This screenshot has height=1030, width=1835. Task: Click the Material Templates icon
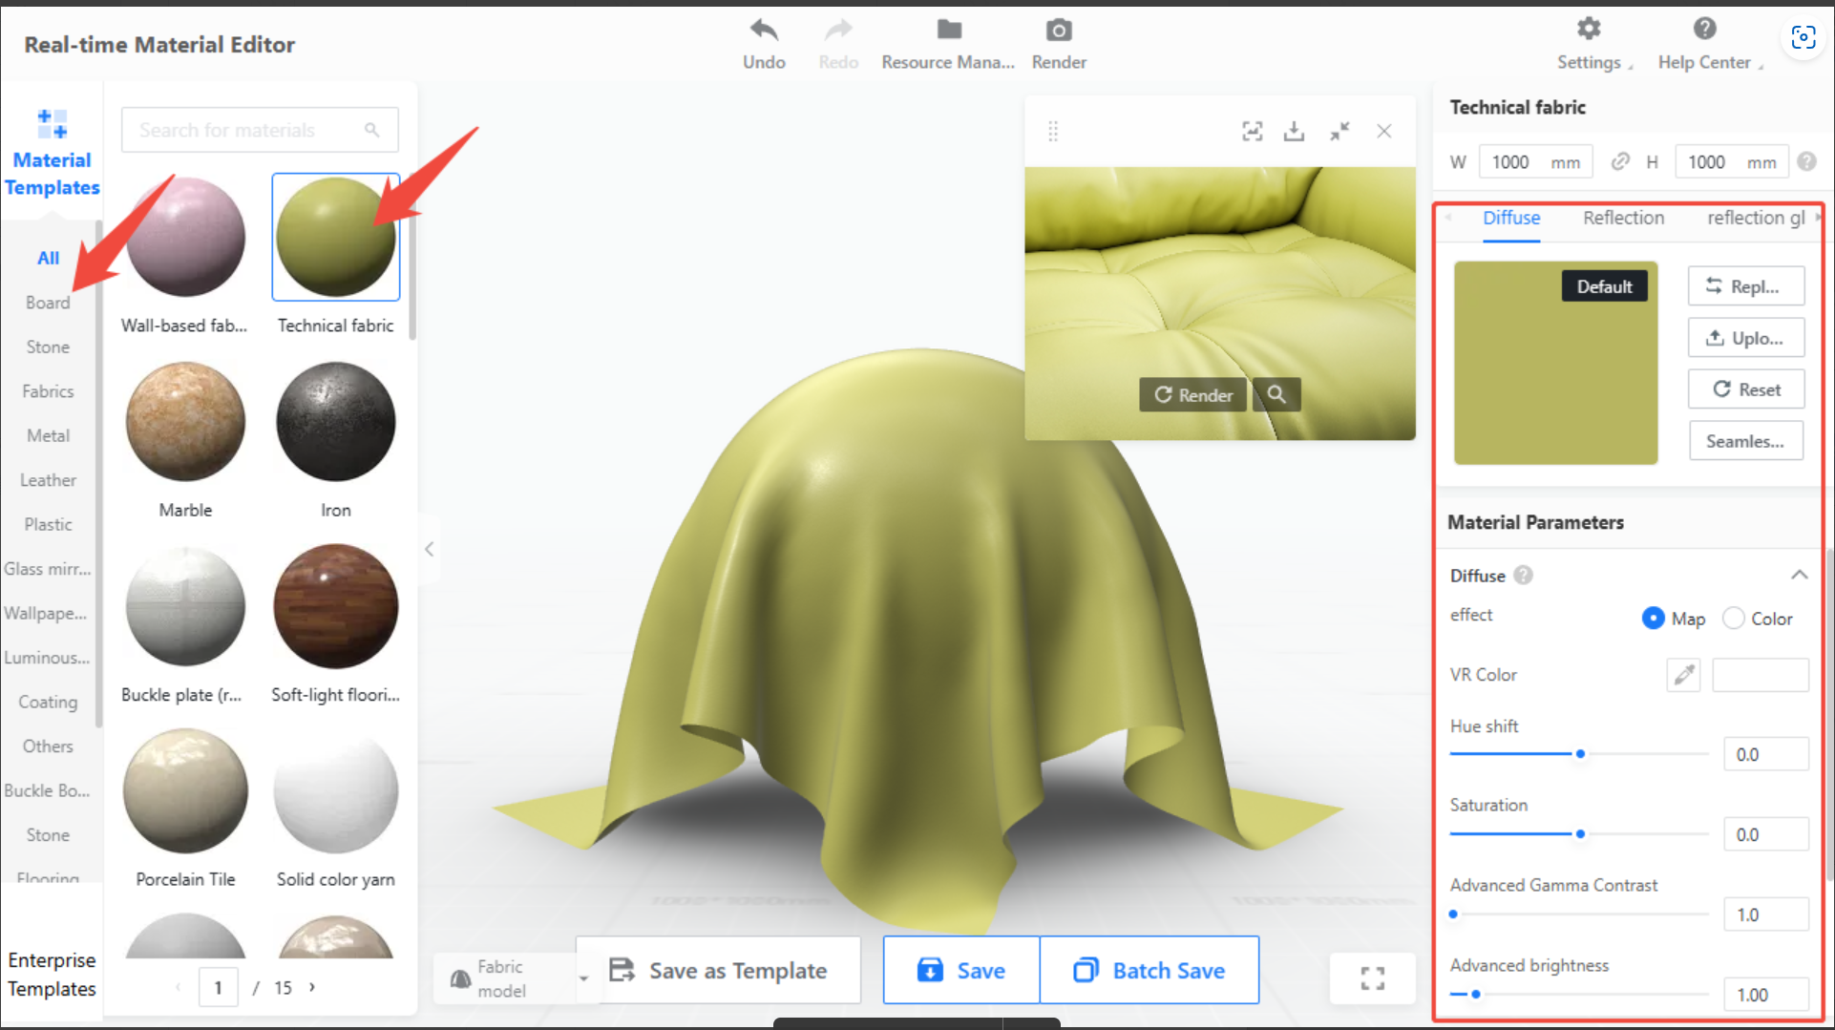coord(53,124)
